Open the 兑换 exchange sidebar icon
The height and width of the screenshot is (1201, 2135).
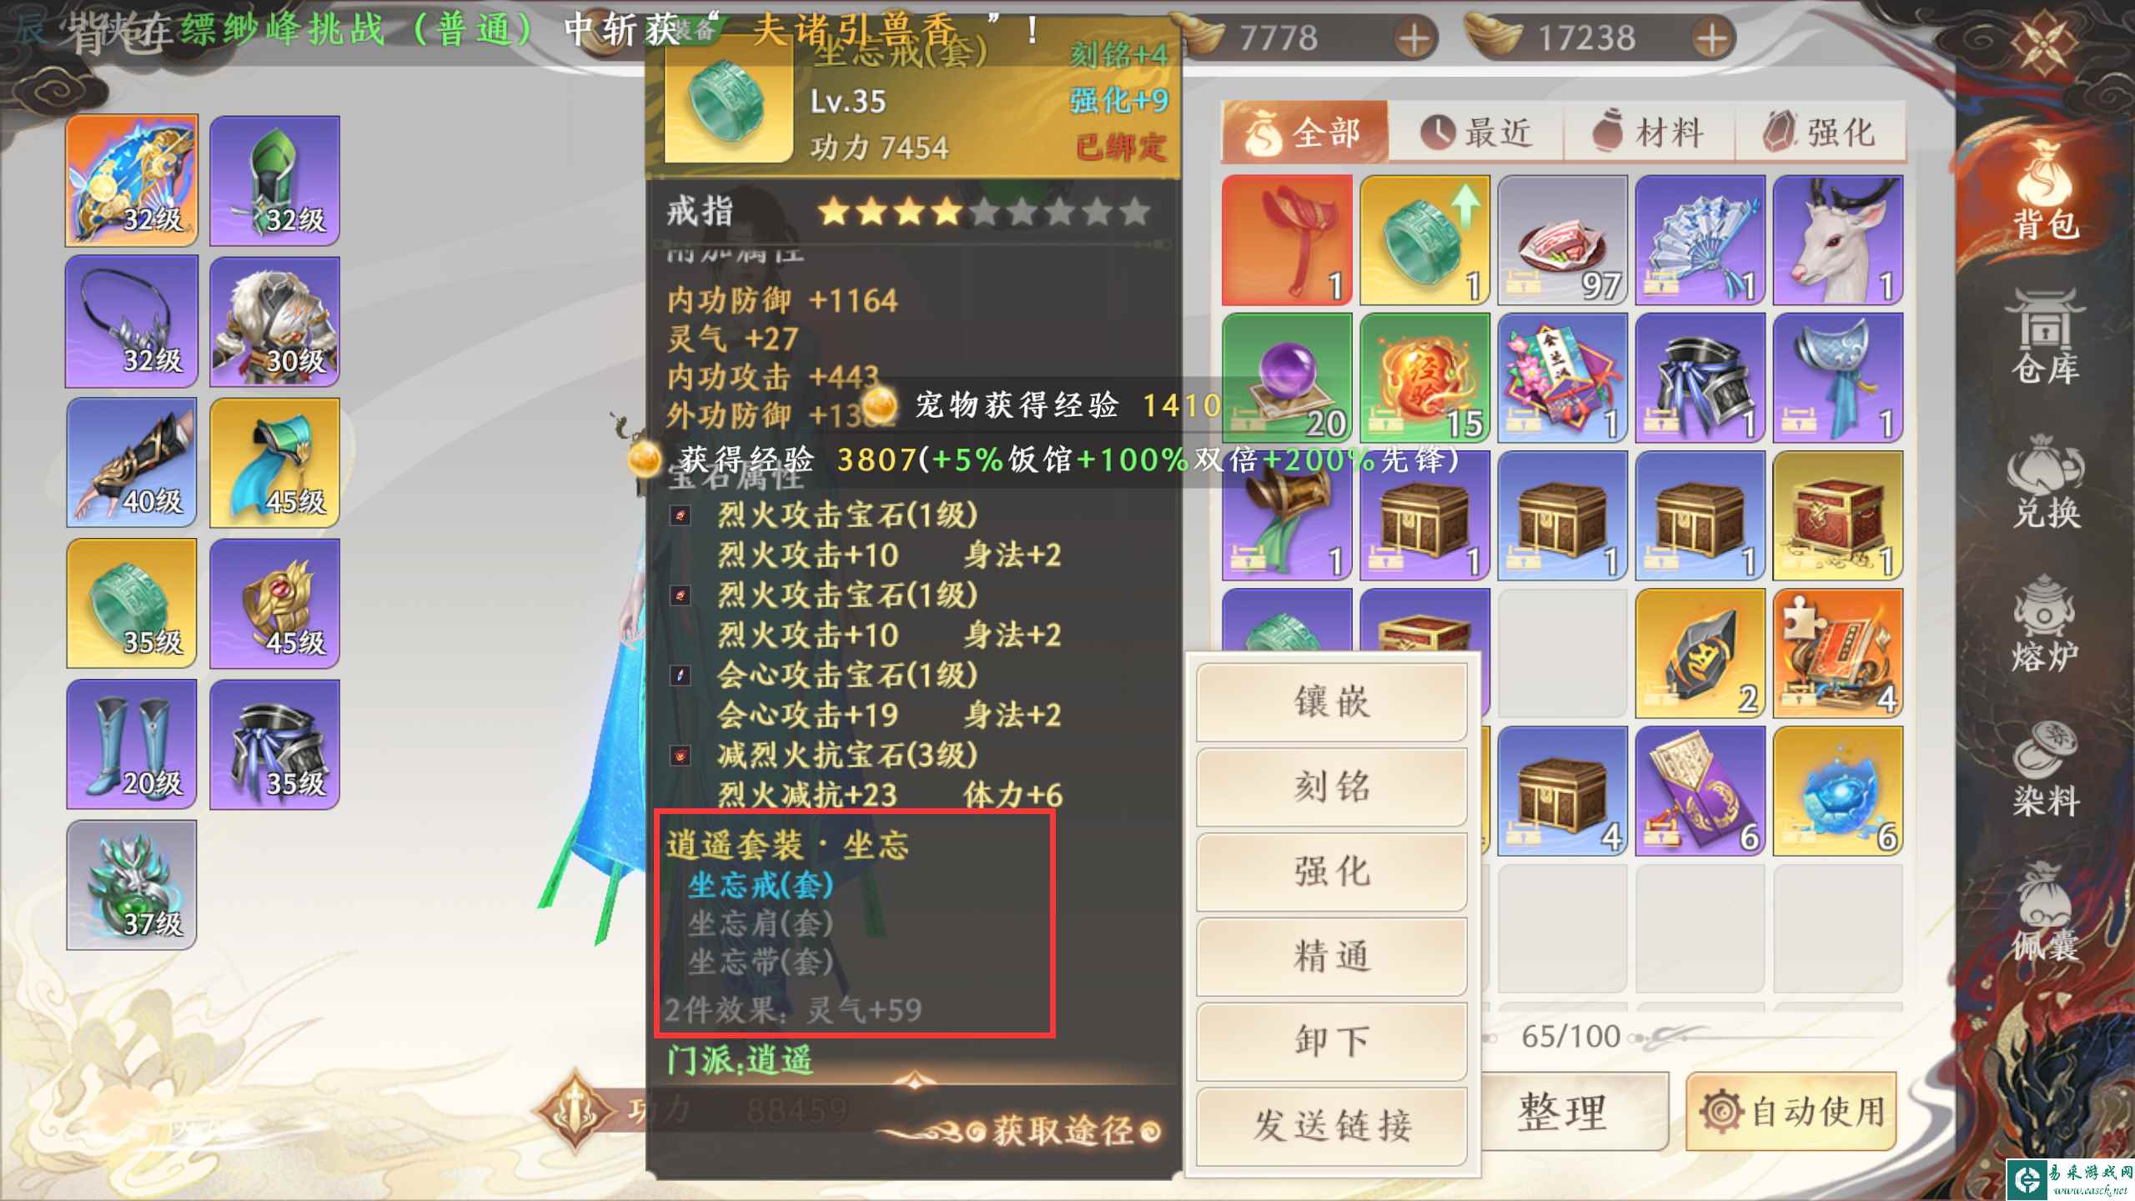(2045, 480)
